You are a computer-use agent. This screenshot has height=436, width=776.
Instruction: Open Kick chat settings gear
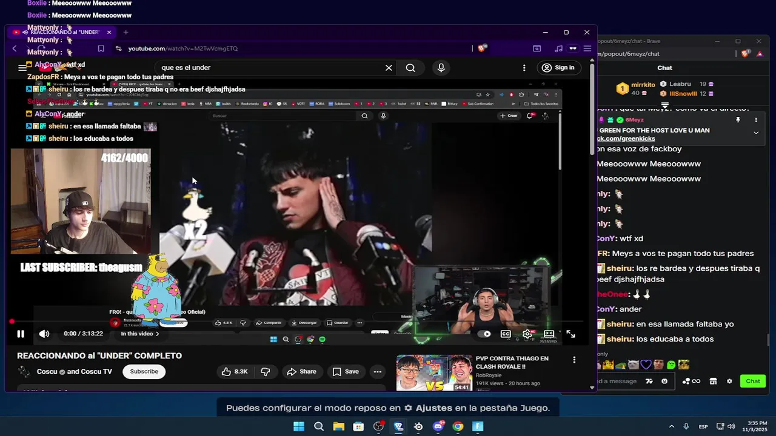pyautogui.click(x=729, y=381)
